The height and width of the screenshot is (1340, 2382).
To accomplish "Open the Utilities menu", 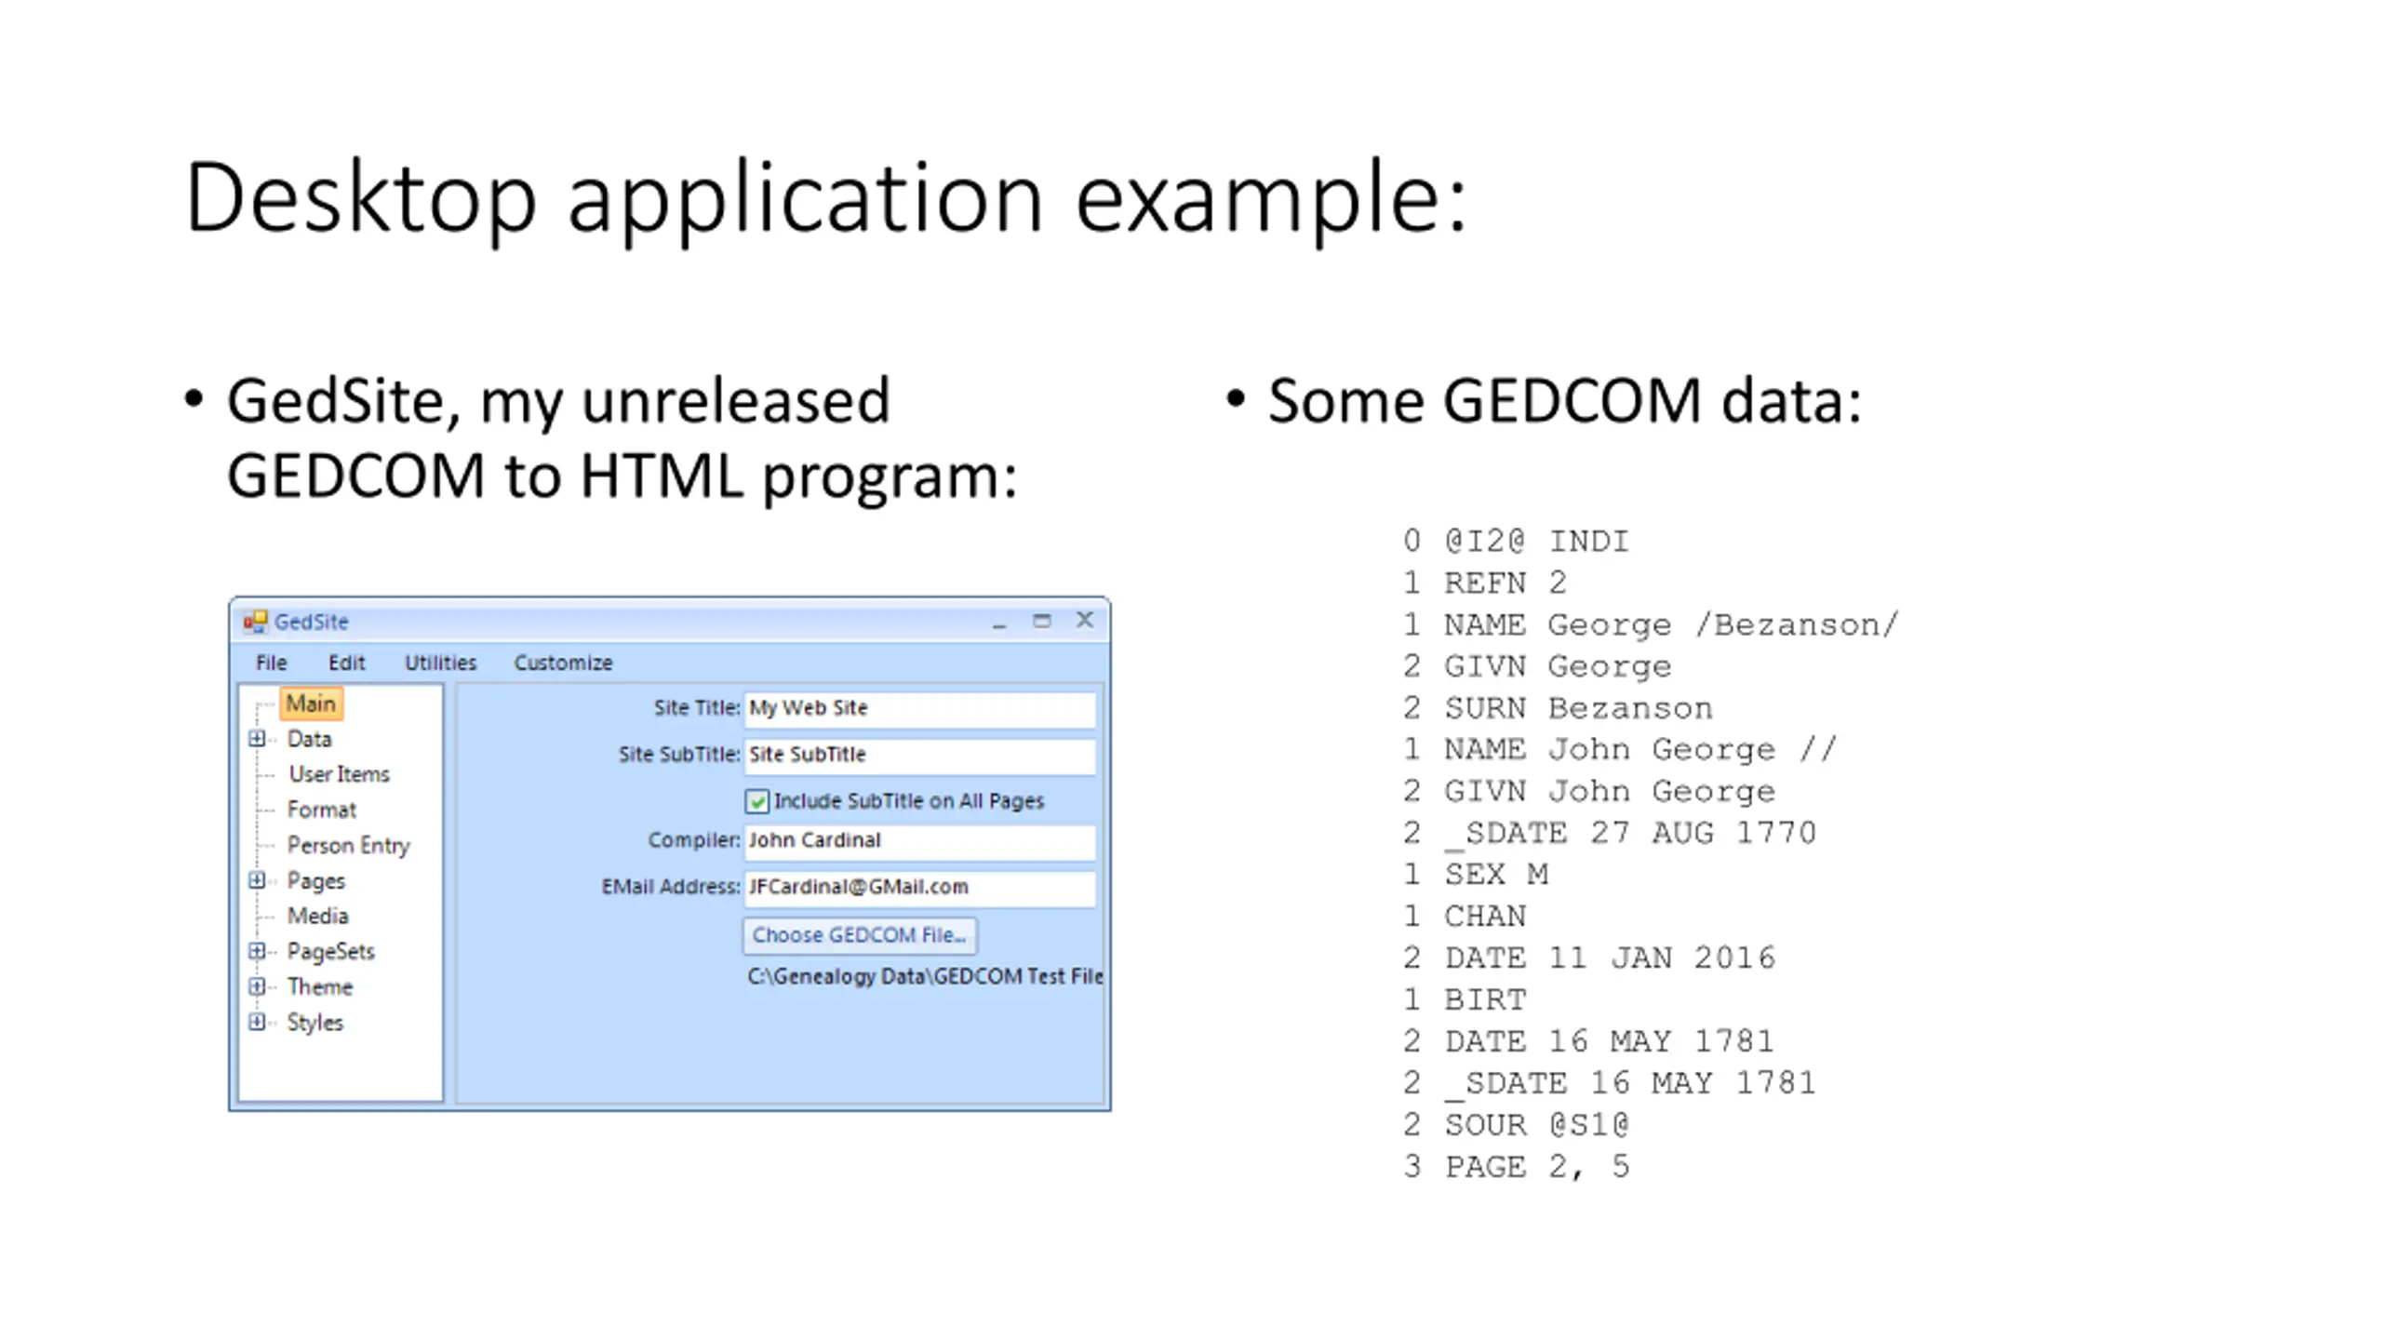I will point(440,663).
